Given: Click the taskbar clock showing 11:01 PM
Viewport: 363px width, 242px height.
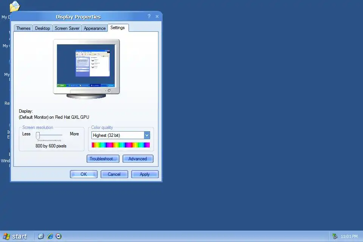Looking at the screenshot, I should point(349,236).
